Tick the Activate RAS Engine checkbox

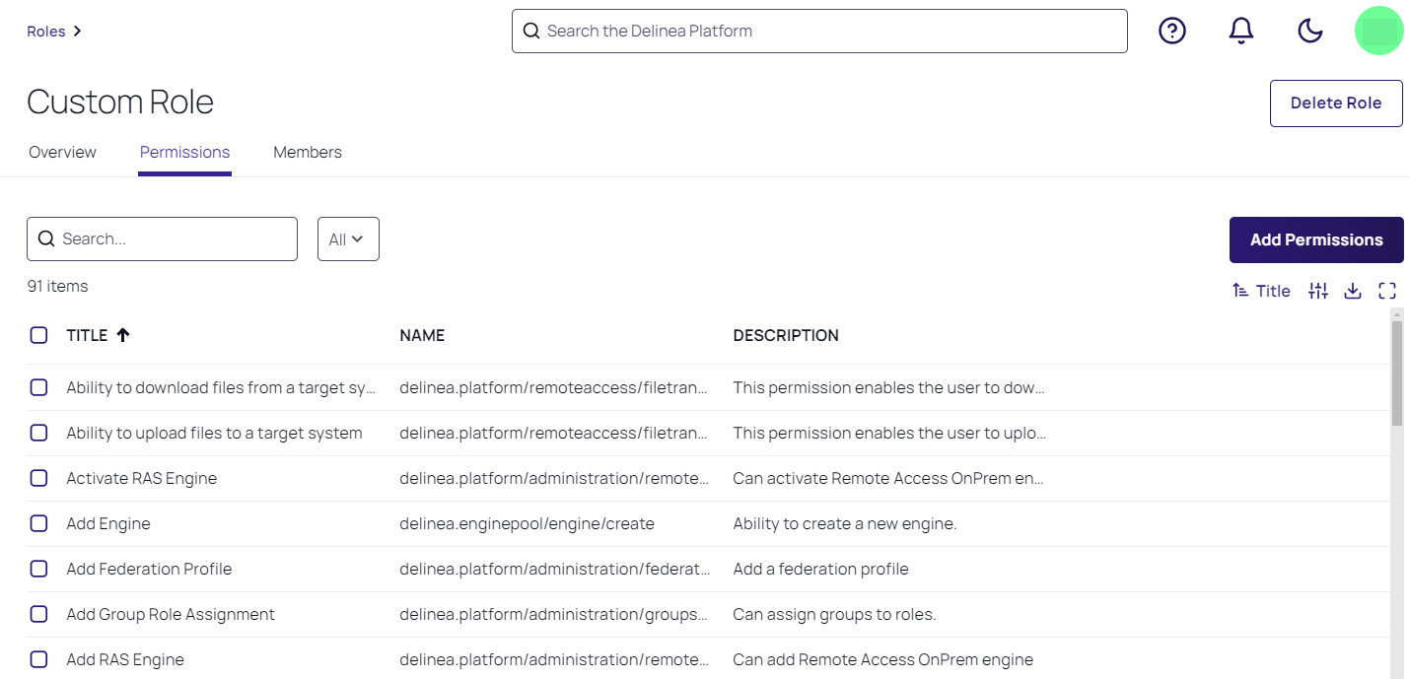(38, 478)
